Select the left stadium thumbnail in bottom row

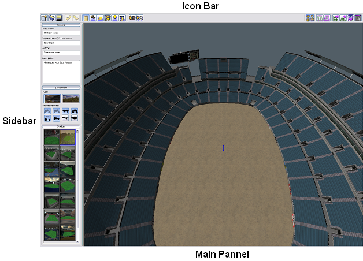tap(51, 233)
